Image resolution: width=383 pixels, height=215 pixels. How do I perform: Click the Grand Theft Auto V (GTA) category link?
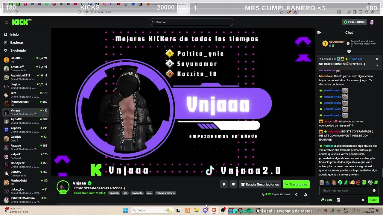89,193
